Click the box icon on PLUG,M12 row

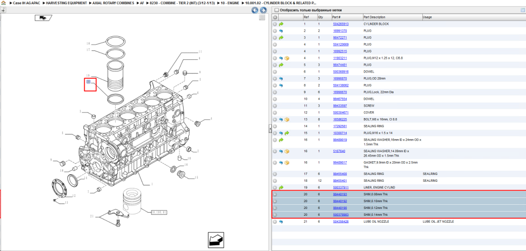click(x=287, y=58)
